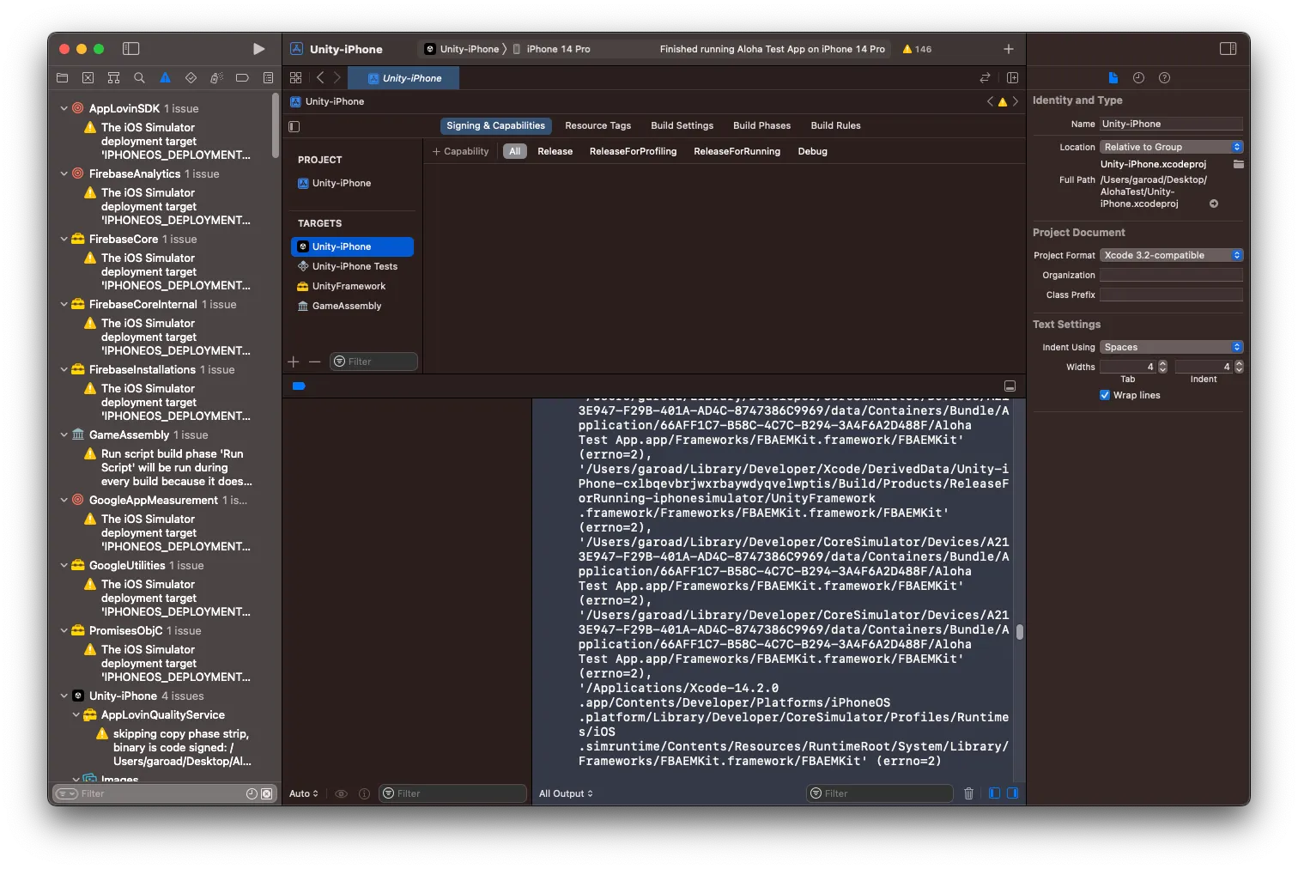Collapse the AppLovinSDK issue group
Viewport: 1298px width, 869px height.
coord(64,109)
